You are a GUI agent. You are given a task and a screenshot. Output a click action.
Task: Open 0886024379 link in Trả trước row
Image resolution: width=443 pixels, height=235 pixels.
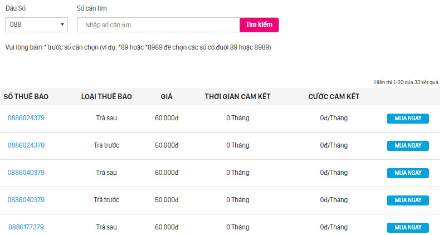click(x=26, y=145)
